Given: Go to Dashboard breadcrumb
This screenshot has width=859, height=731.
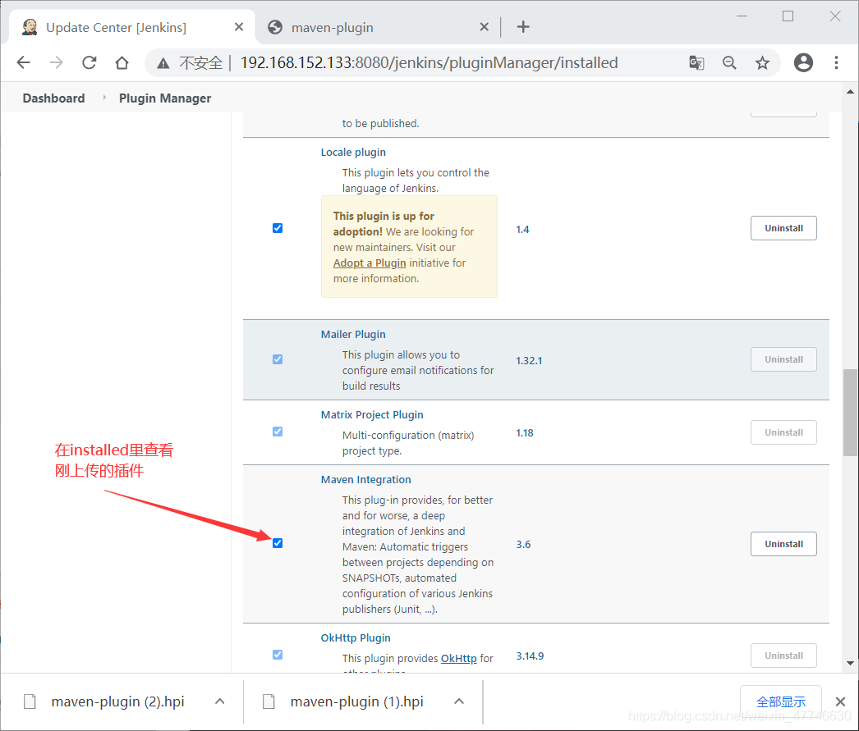Looking at the screenshot, I should tap(53, 98).
